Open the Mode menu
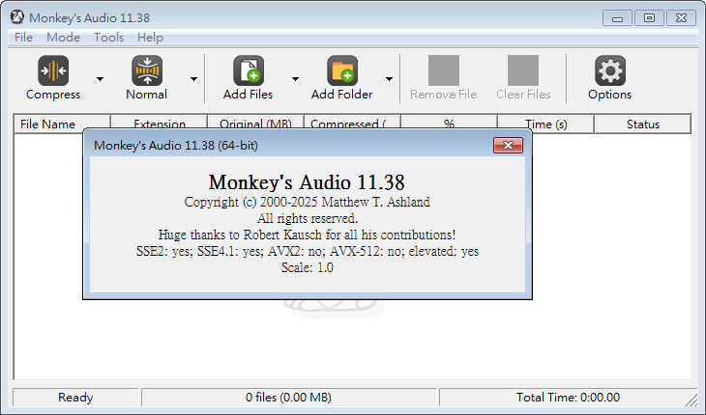706x415 pixels. [63, 38]
